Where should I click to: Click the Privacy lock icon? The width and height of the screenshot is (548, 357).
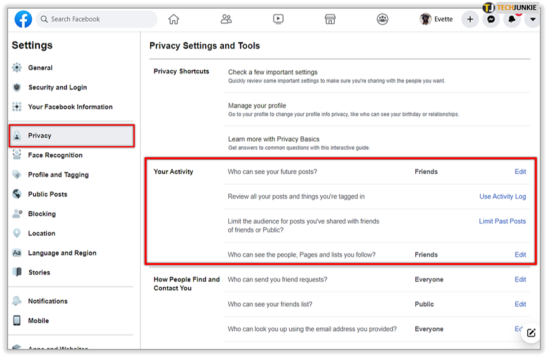(17, 136)
